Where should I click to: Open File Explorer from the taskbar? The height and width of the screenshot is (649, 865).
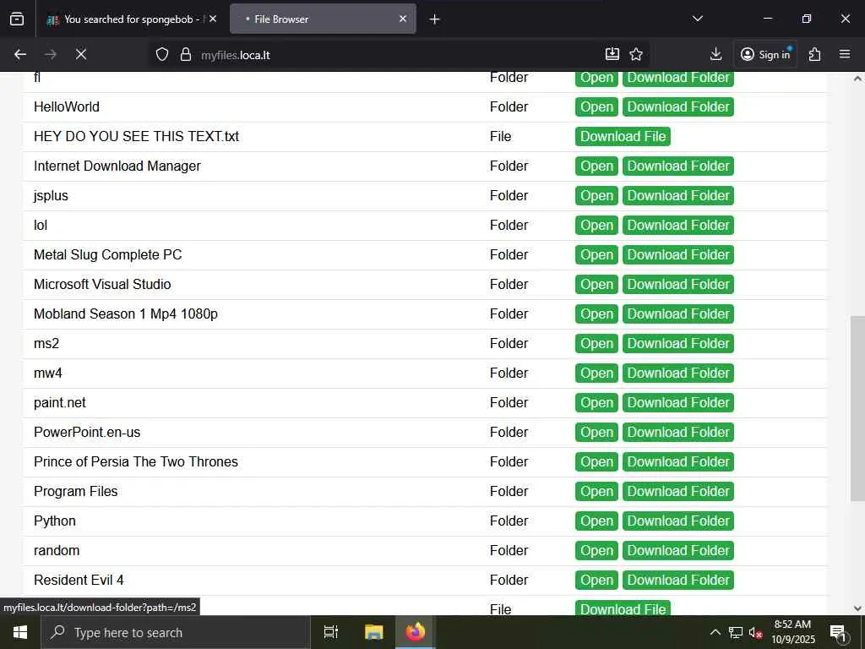373,632
